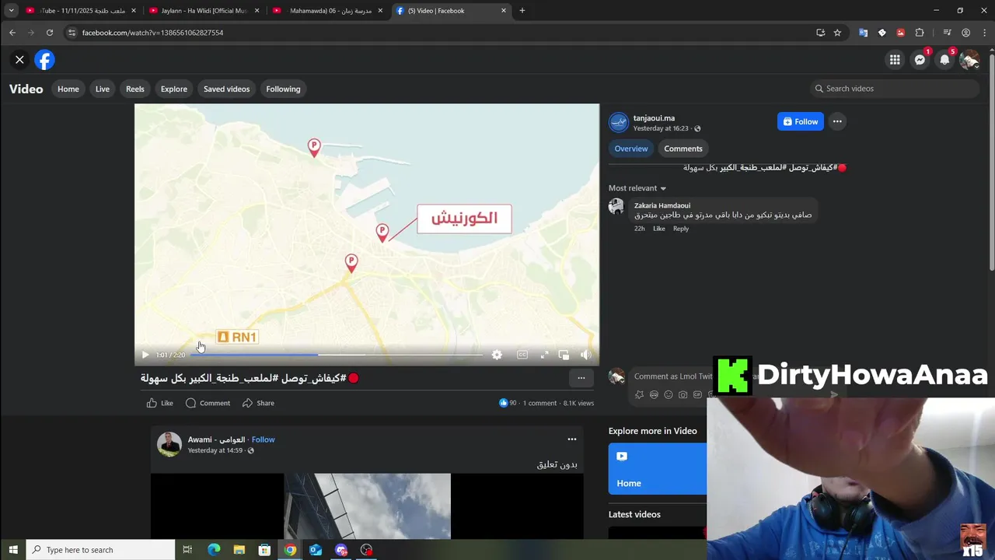Toggle picture-in-picture mini player
The height and width of the screenshot is (560, 995).
564,355
